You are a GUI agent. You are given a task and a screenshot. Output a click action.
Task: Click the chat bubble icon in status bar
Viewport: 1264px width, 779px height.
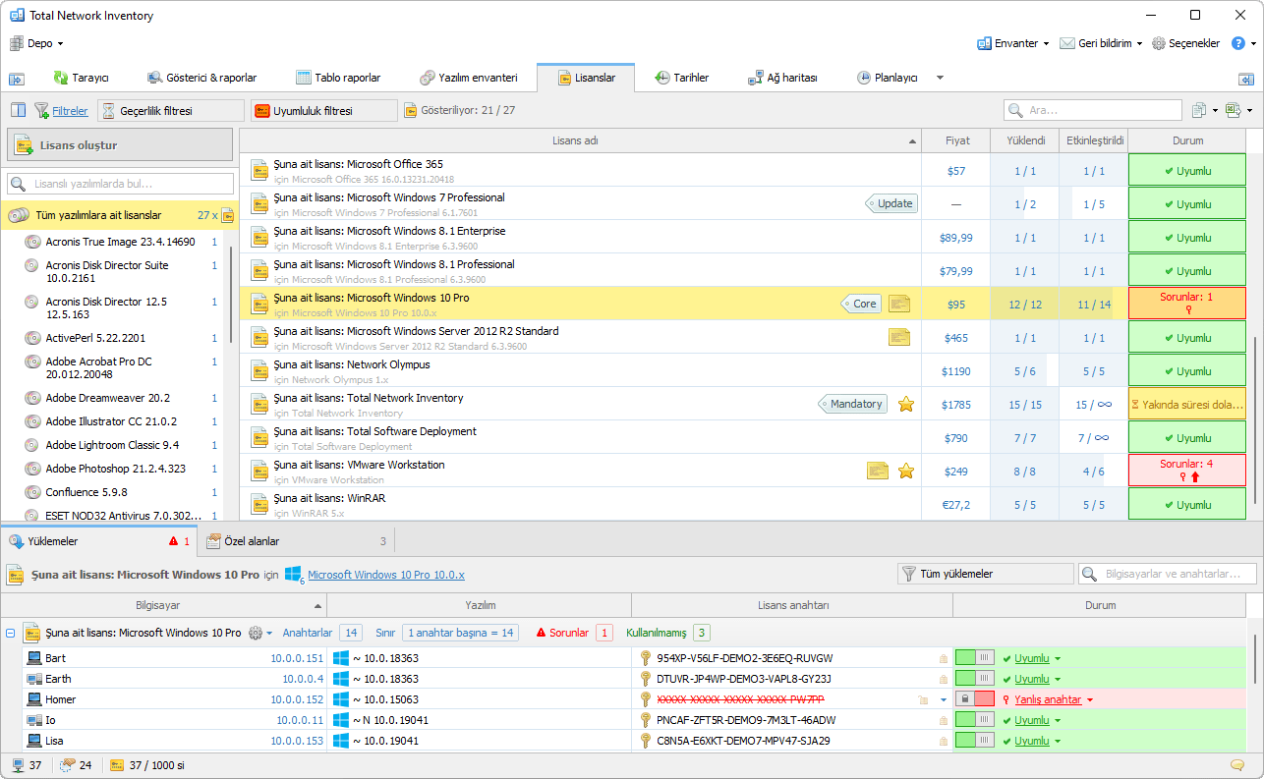click(1236, 765)
